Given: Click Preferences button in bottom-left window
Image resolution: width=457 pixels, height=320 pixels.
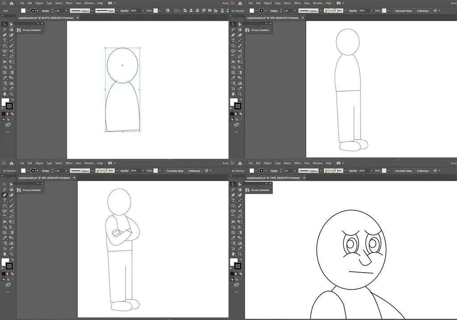Looking at the screenshot, I should pyautogui.click(x=195, y=171).
